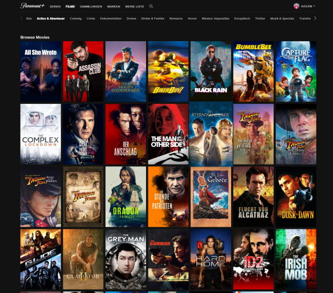The width and height of the screenshot is (333, 293).
Task: Select the Action & Abenteuer genre tab
Action: tap(51, 18)
